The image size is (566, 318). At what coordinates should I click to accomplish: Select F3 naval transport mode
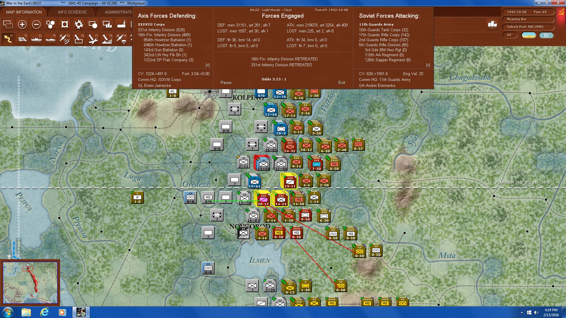pyautogui.click(x=36, y=39)
